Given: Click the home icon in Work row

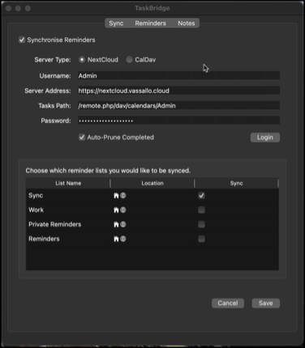Looking at the screenshot, I should coord(116,210).
